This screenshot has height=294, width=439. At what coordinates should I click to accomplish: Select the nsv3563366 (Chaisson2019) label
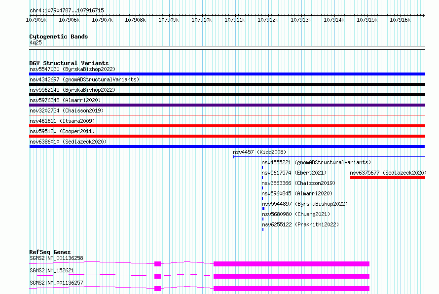click(x=298, y=183)
